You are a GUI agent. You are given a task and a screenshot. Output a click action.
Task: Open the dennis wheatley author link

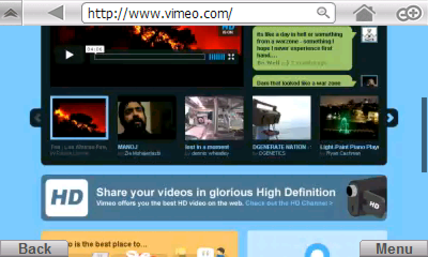210,154
